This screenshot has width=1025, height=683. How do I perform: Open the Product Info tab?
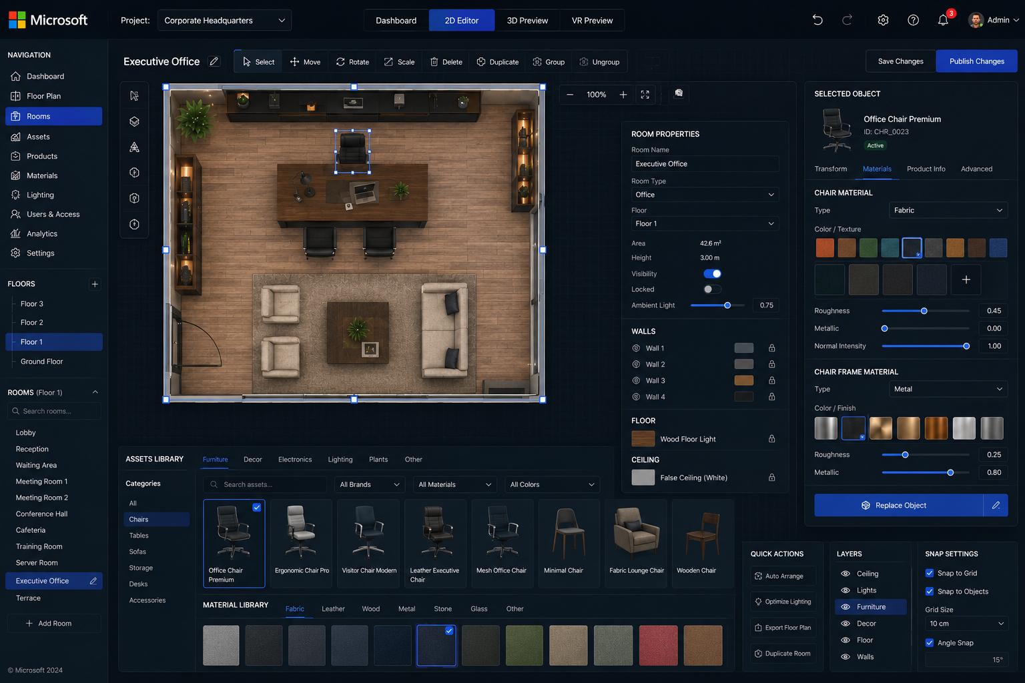click(926, 169)
